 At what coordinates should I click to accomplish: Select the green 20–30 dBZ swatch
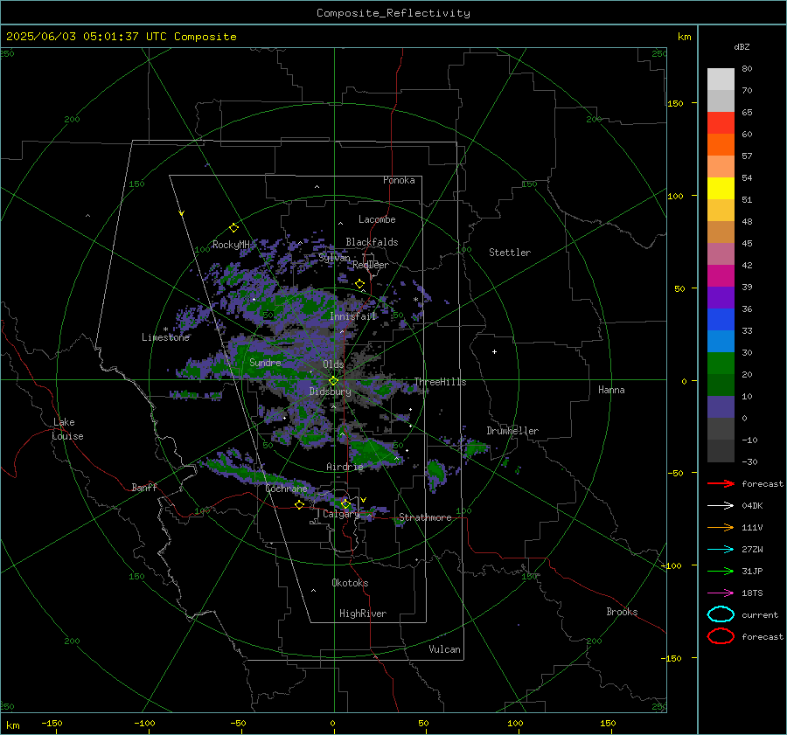[x=721, y=364]
